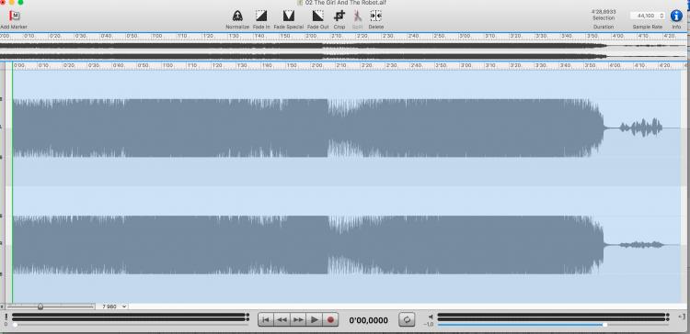The width and height of the screenshot is (690, 334).
Task: Toggle loop playback button
Action: click(407, 320)
